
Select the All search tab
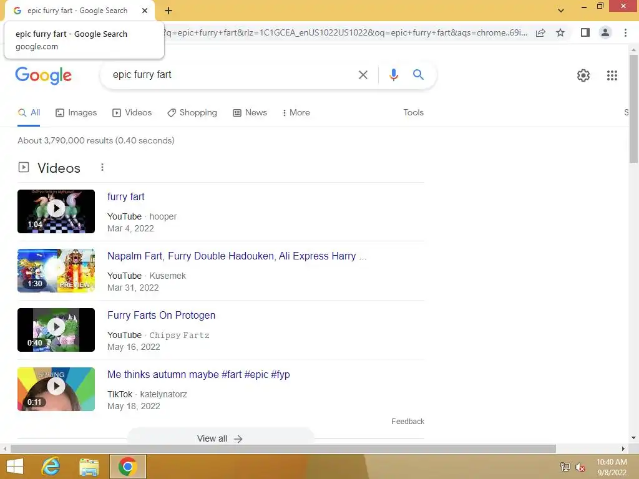(29, 113)
